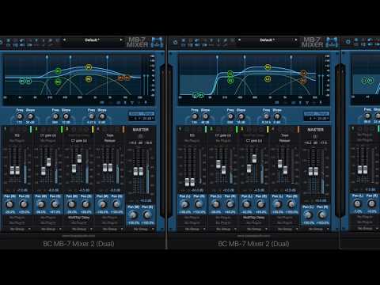The image size is (380, 285).
Task: Click first Freq knob in left window
Action: (x=20, y=116)
